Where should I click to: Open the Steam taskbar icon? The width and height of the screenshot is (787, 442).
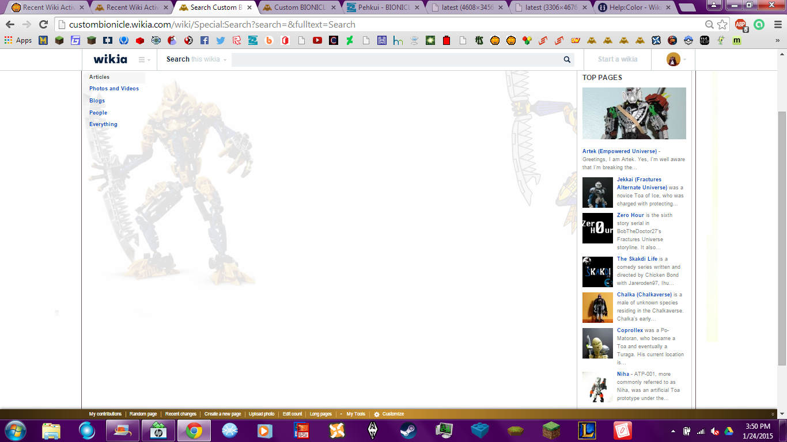(x=408, y=430)
